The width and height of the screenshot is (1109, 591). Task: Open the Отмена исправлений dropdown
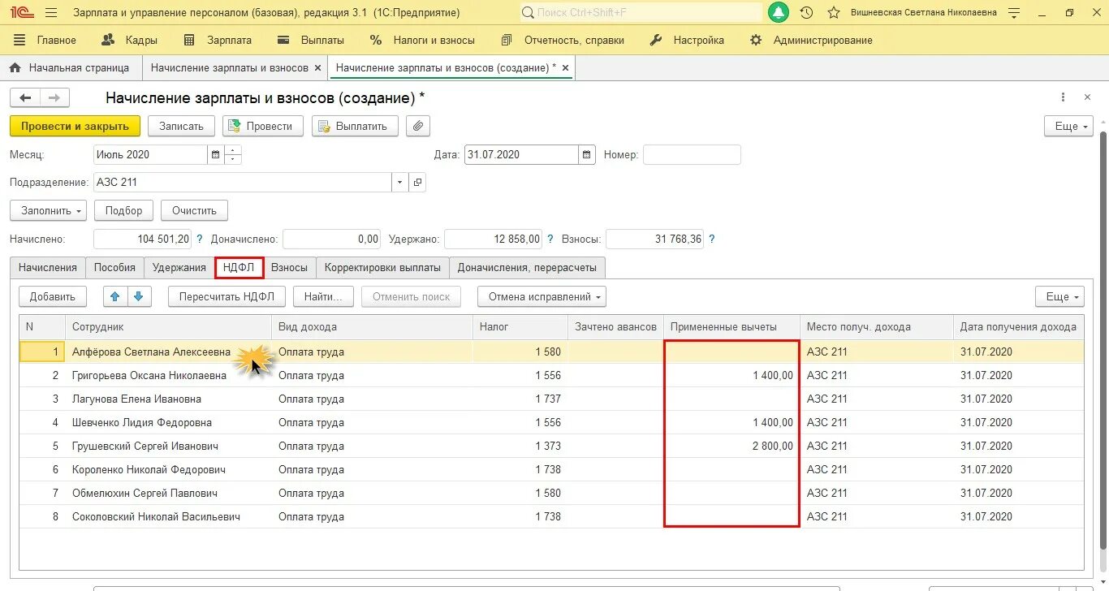[x=542, y=296]
